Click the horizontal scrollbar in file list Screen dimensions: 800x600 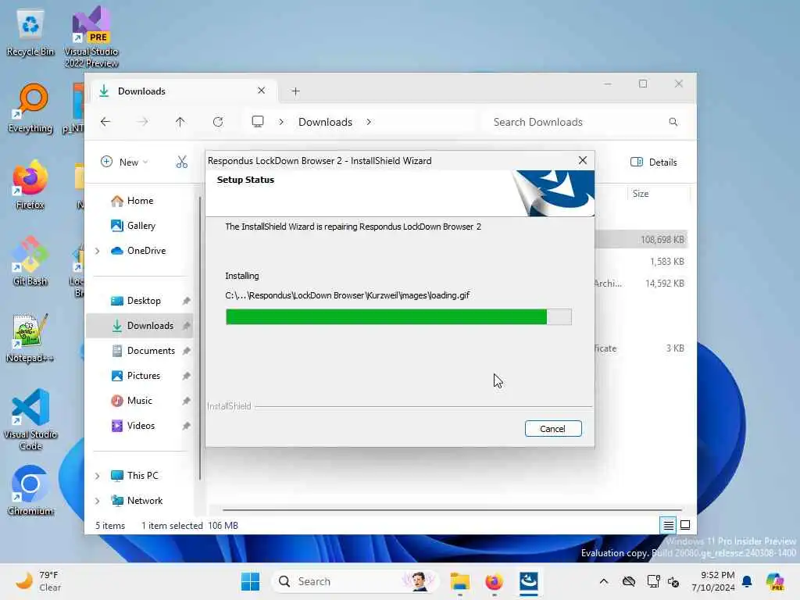pyautogui.click(x=452, y=509)
